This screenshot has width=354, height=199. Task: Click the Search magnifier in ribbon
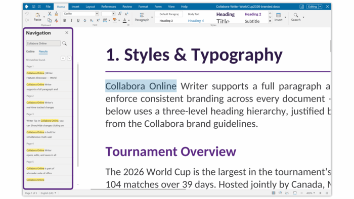[x=296, y=15]
